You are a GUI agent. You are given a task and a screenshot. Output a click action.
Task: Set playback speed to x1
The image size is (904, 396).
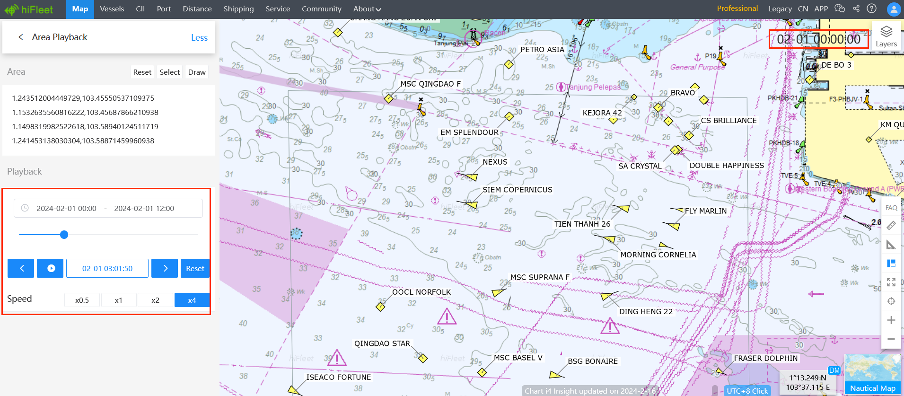[x=118, y=300]
